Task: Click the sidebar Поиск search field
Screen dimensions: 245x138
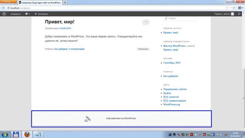Action: pyautogui.click(x=180, y=18)
